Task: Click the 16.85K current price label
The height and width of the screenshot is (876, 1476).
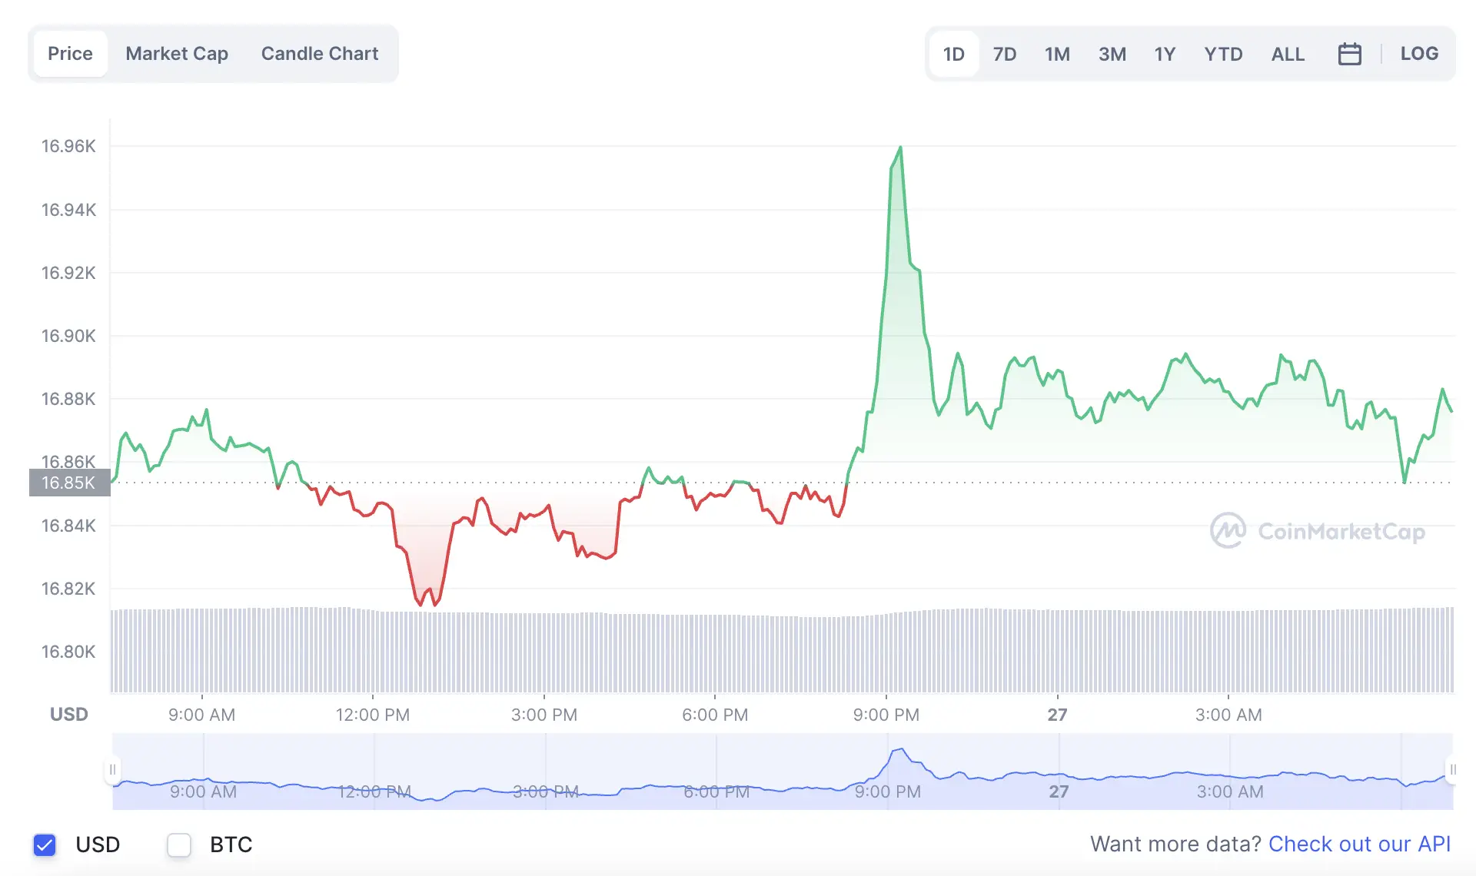Action: pos(68,483)
